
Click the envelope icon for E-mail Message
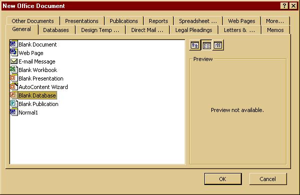[x=14, y=61]
